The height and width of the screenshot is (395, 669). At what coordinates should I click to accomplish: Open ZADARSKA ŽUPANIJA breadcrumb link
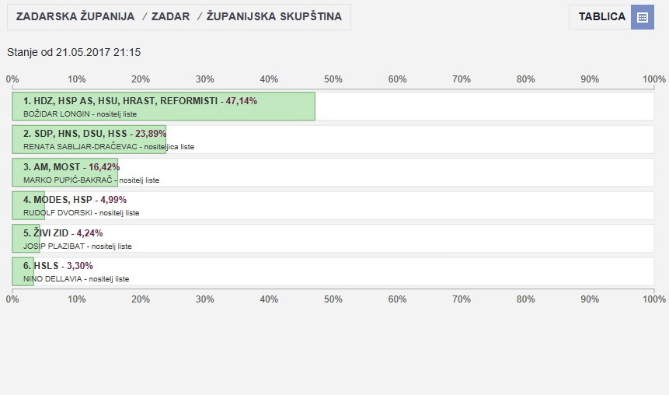click(75, 16)
